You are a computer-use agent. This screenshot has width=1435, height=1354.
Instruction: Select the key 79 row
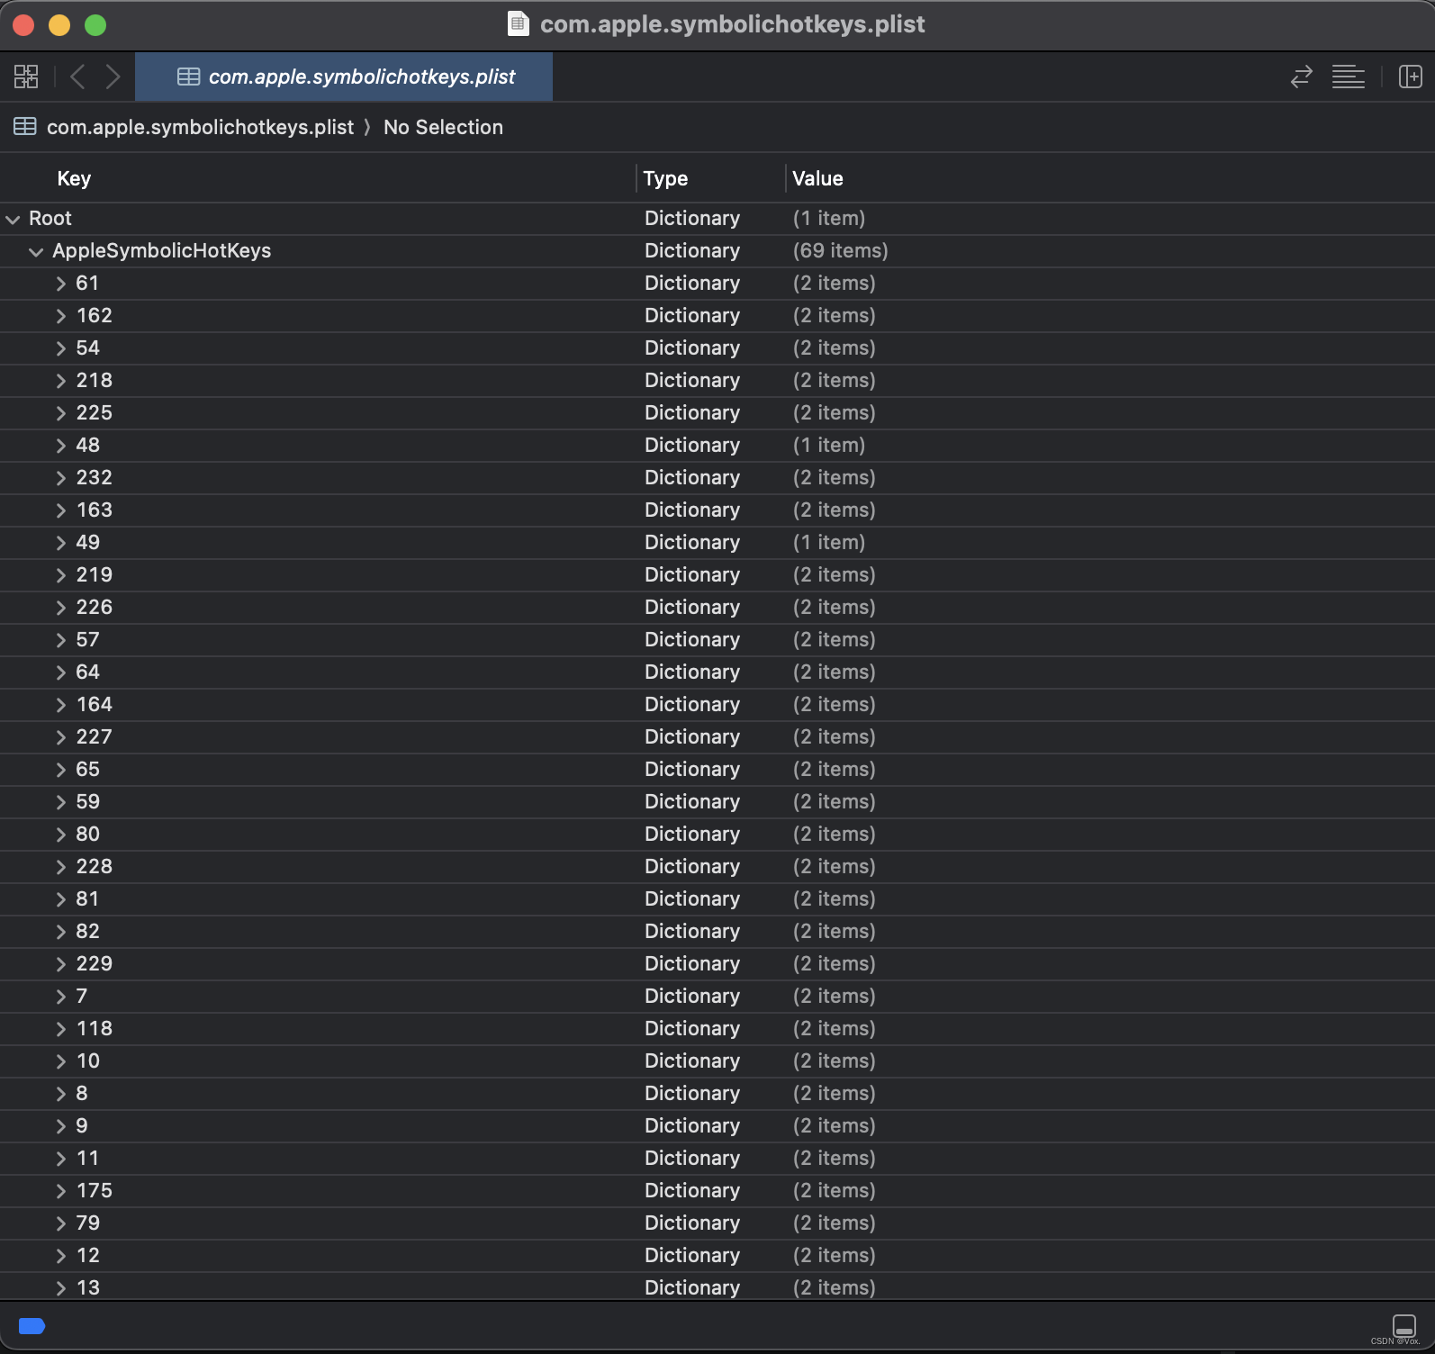click(717, 1223)
